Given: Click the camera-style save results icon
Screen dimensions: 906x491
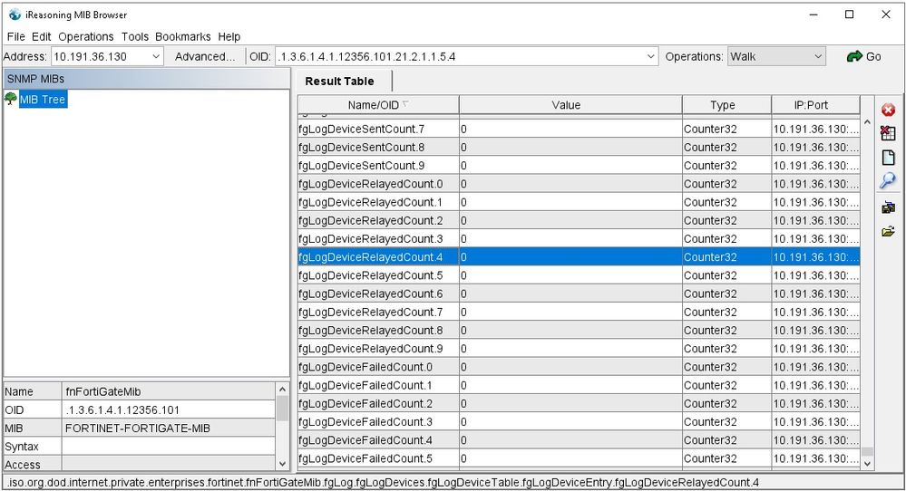Looking at the screenshot, I should pos(888,207).
